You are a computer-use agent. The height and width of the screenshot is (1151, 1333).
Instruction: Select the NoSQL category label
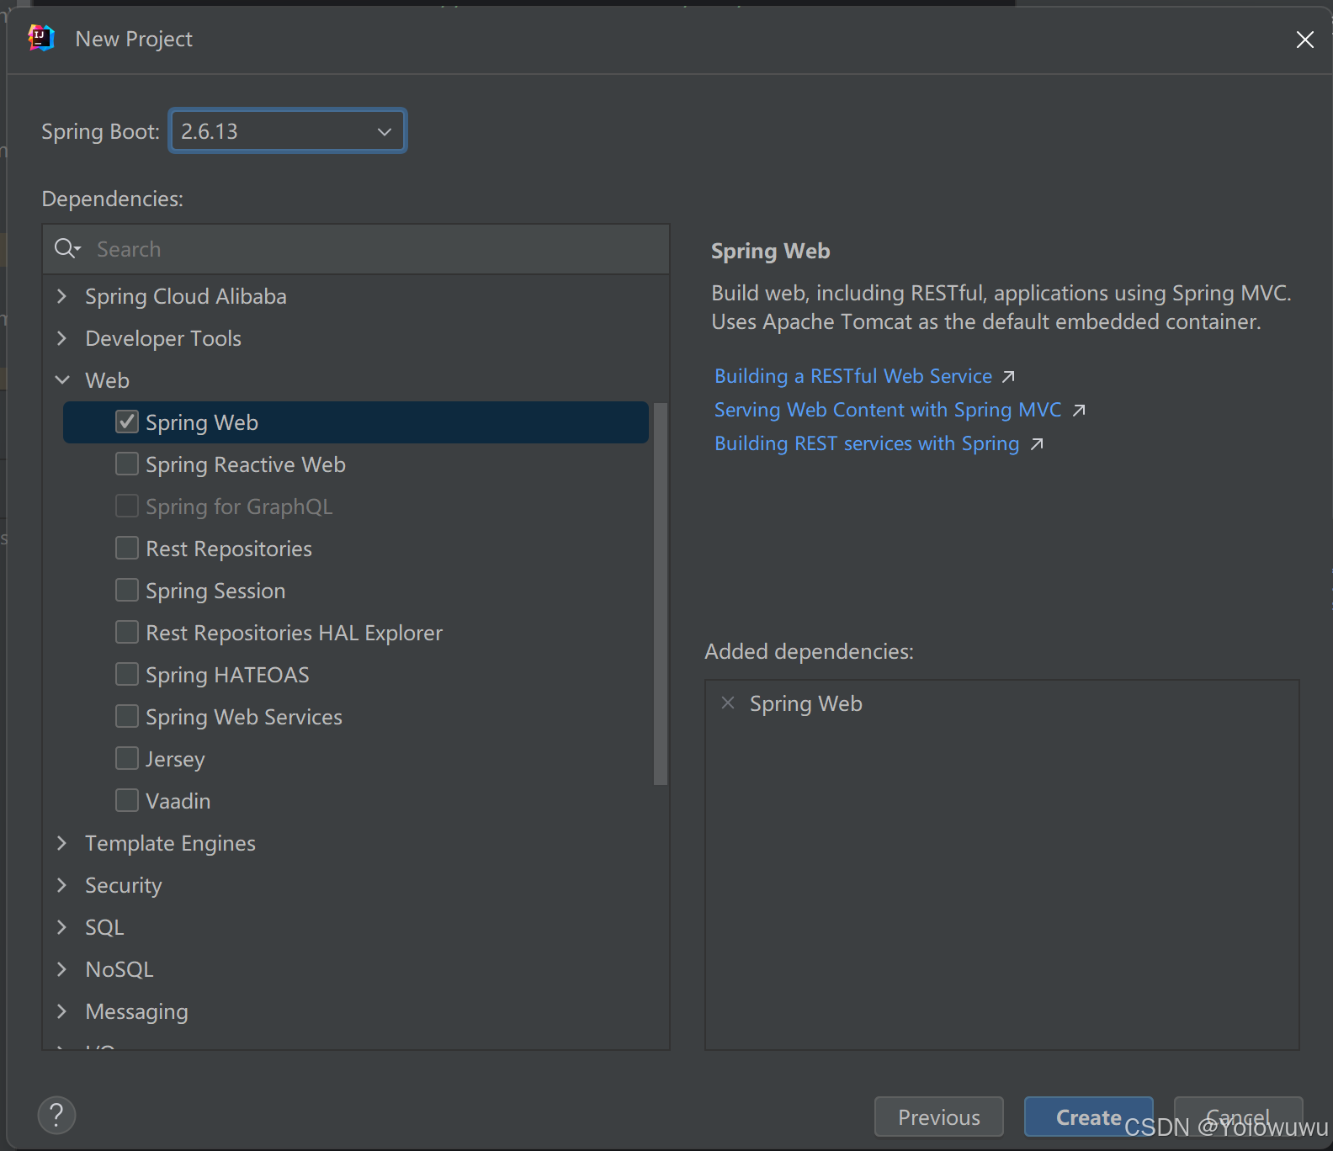119,969
